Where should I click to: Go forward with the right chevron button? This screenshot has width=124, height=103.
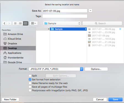[9, 23]
